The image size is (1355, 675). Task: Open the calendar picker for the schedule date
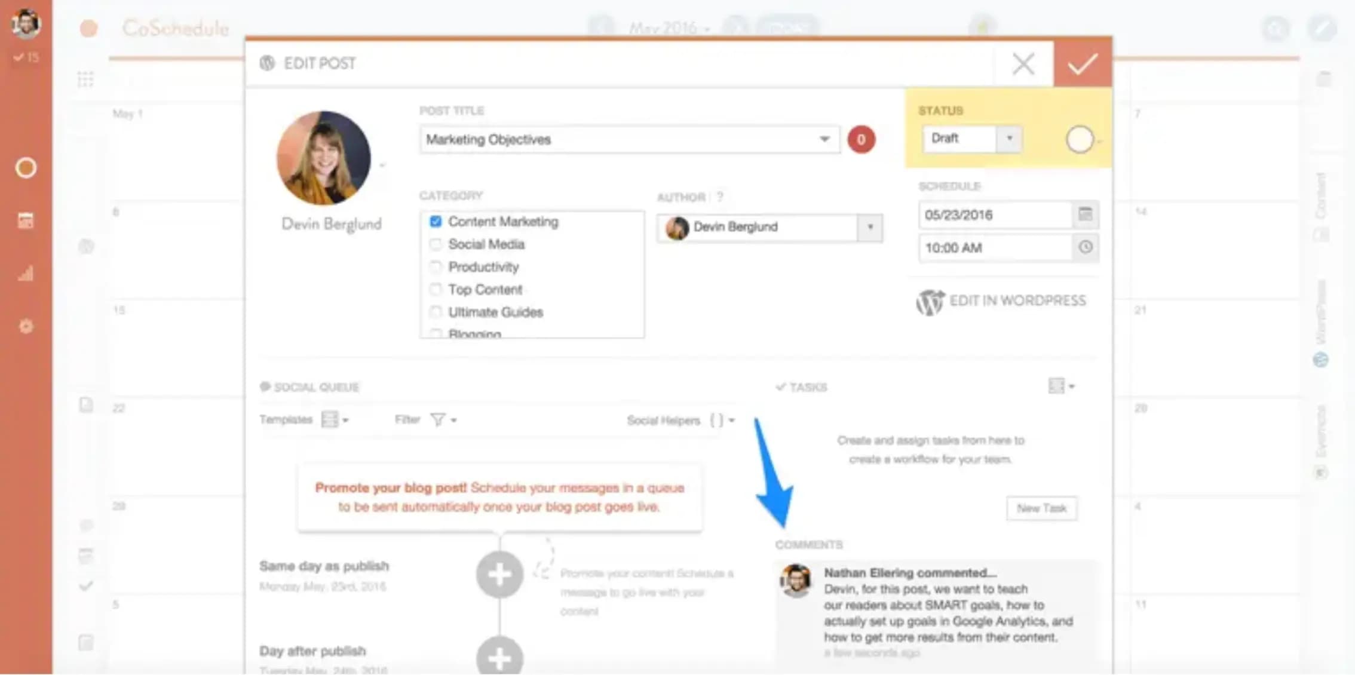tap(1086, 215)
